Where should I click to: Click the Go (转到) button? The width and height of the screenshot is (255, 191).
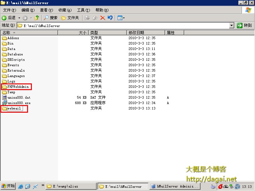(244, 25)
